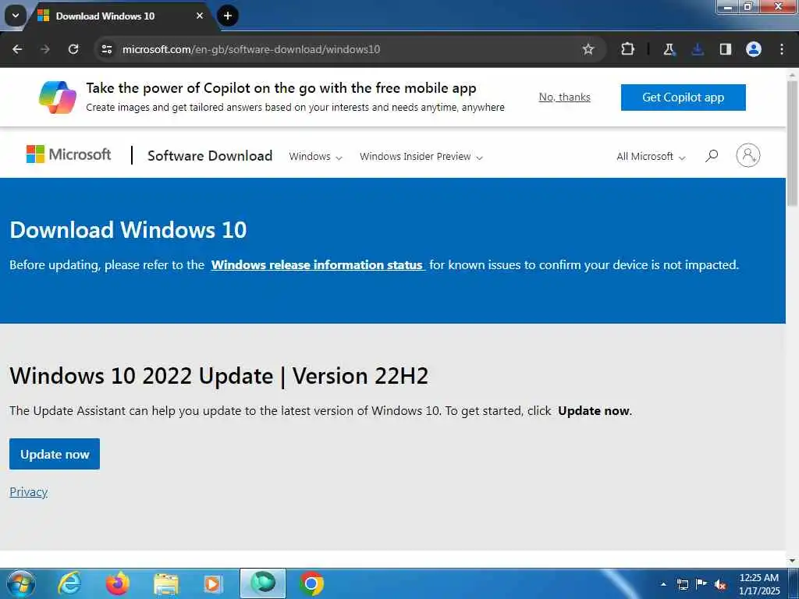The width and height of the screenshot is (799, 599).
Task: Click the muted volume tray icon
Action: pyautogui.click(x=720, y=585)
